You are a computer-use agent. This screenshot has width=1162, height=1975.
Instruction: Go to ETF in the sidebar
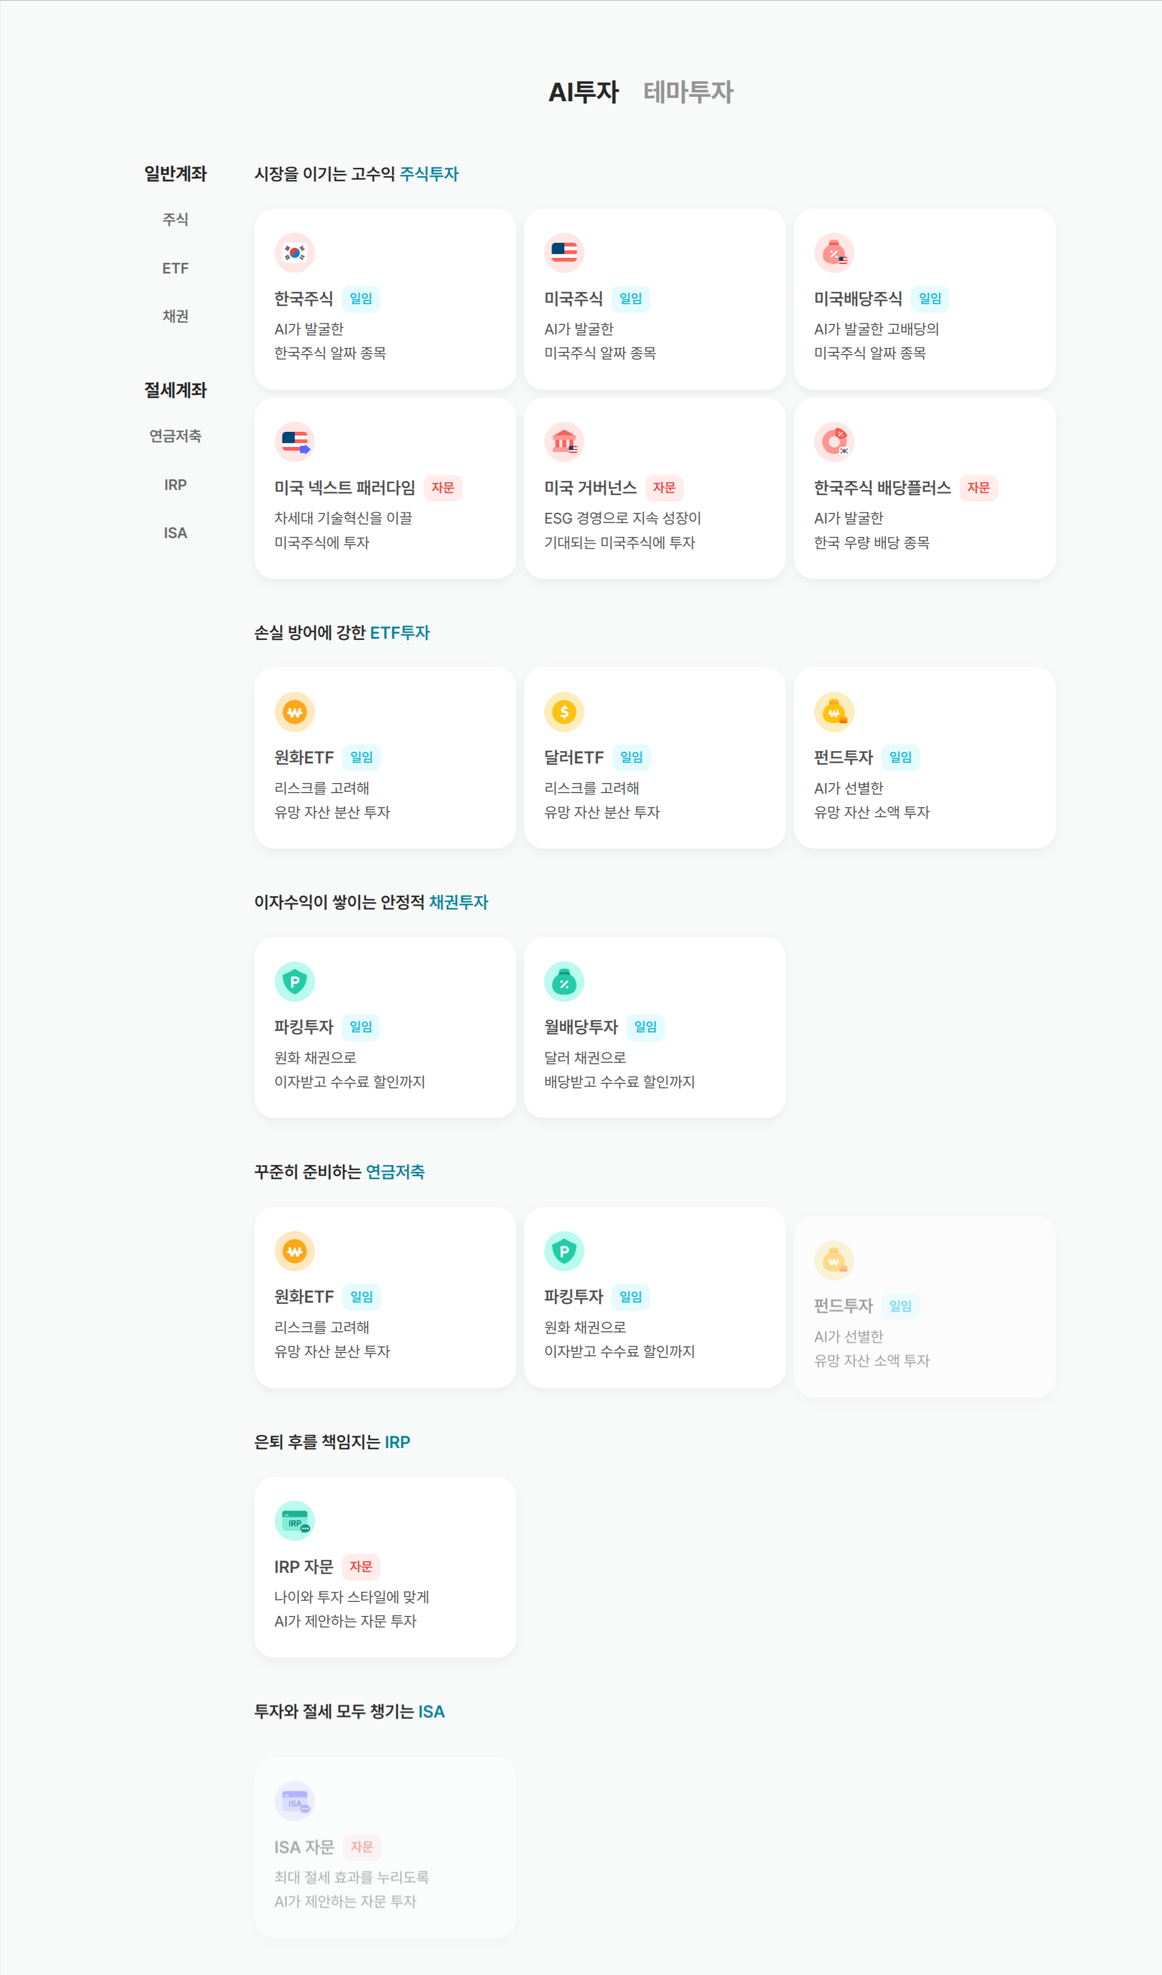pyautogui.click(x=174, y=268)
